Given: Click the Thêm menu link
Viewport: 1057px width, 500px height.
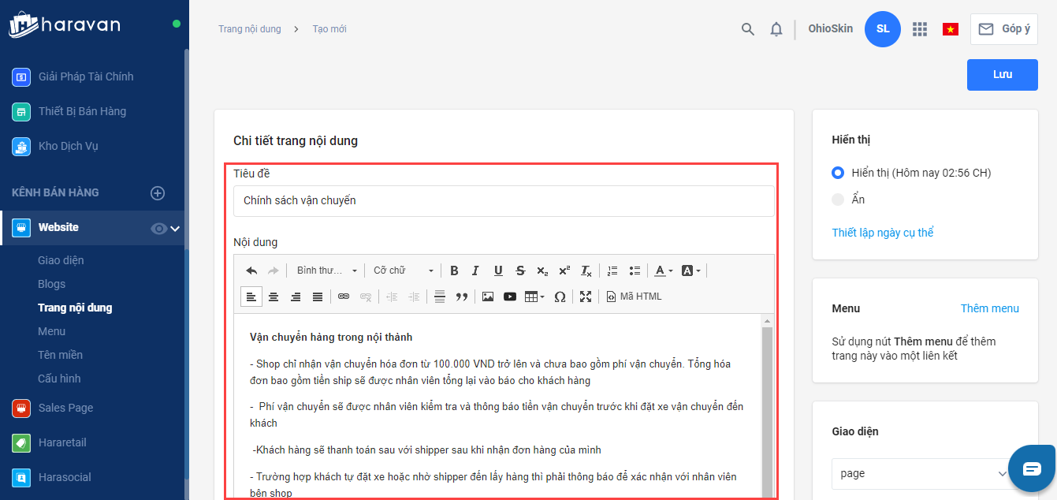Looking at the screenshot, I should [x=989, y=308].
